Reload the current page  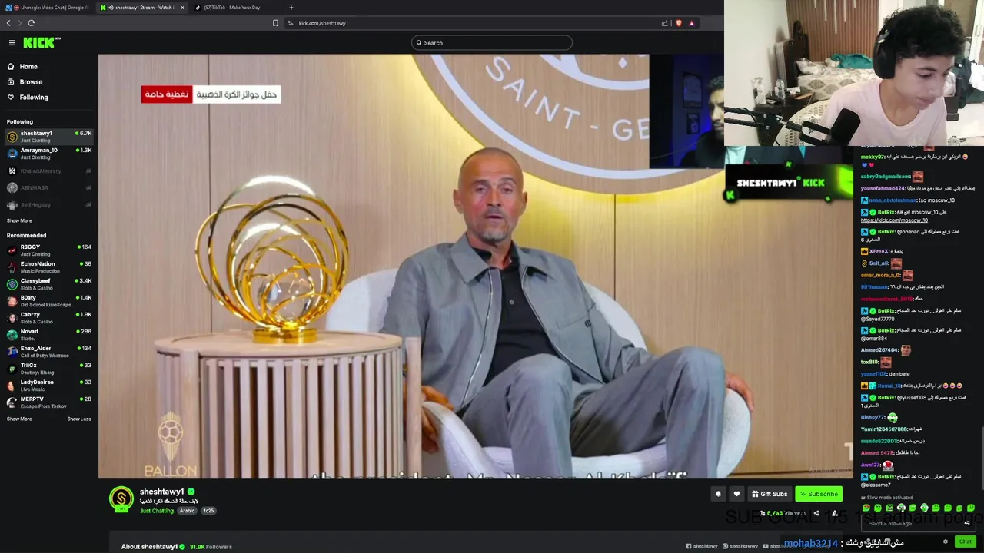pos(32,23)
